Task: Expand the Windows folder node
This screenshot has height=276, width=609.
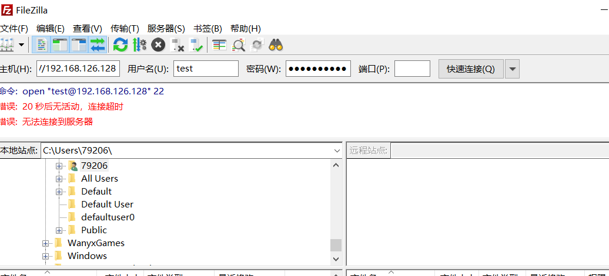Action: tap(45, 256)
